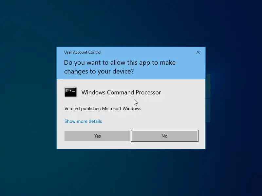Close the User Account Control dialog
262x196 pixels.
[198, 52]
